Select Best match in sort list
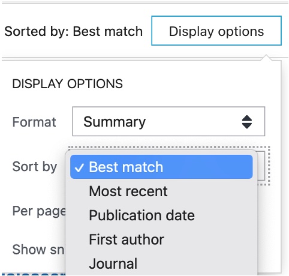The height and width of the screenshot is (276, 289). (161, 167)
